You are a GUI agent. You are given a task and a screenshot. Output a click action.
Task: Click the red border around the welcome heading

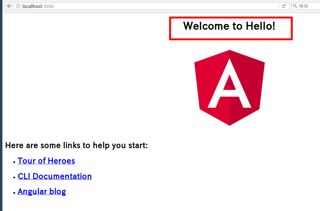click(x=231, y=18)
